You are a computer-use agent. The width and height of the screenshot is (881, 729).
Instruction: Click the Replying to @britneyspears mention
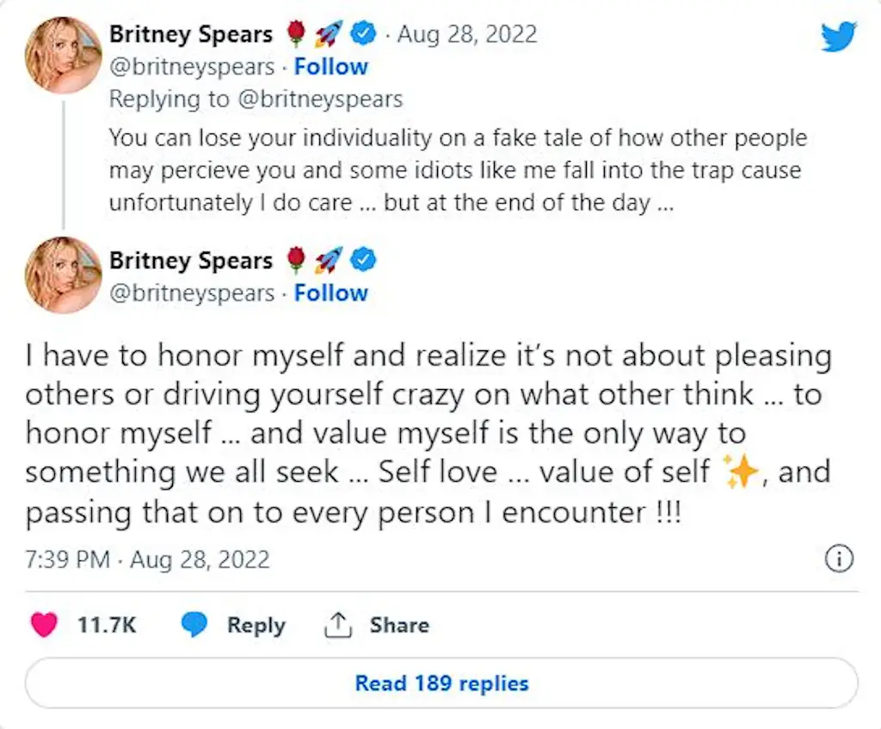317,99
